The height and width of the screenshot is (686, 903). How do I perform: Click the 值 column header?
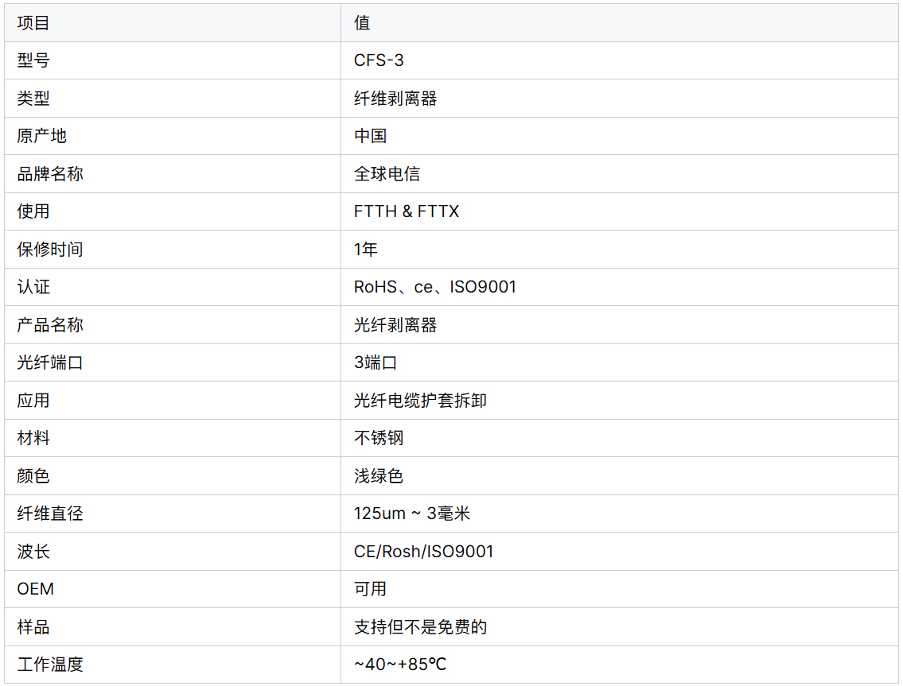tap(362, 23)
